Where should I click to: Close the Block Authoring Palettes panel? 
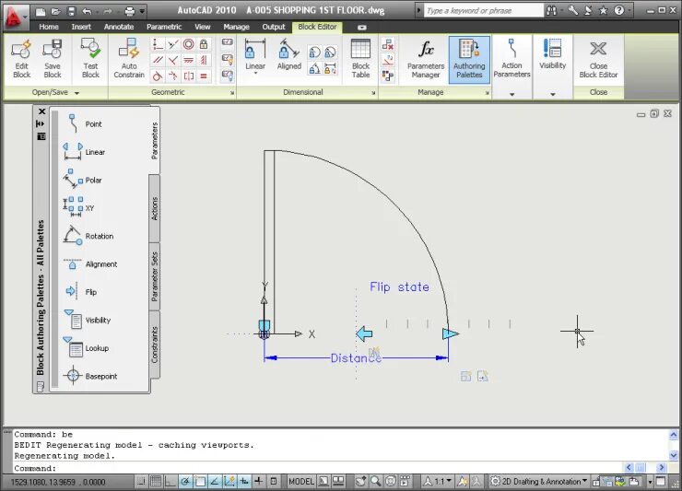click(41, 111)
